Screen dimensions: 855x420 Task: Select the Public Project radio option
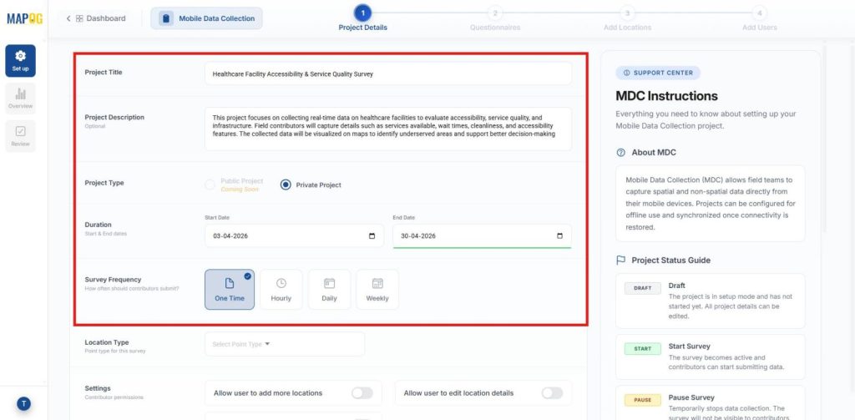(x=210, y=185)
